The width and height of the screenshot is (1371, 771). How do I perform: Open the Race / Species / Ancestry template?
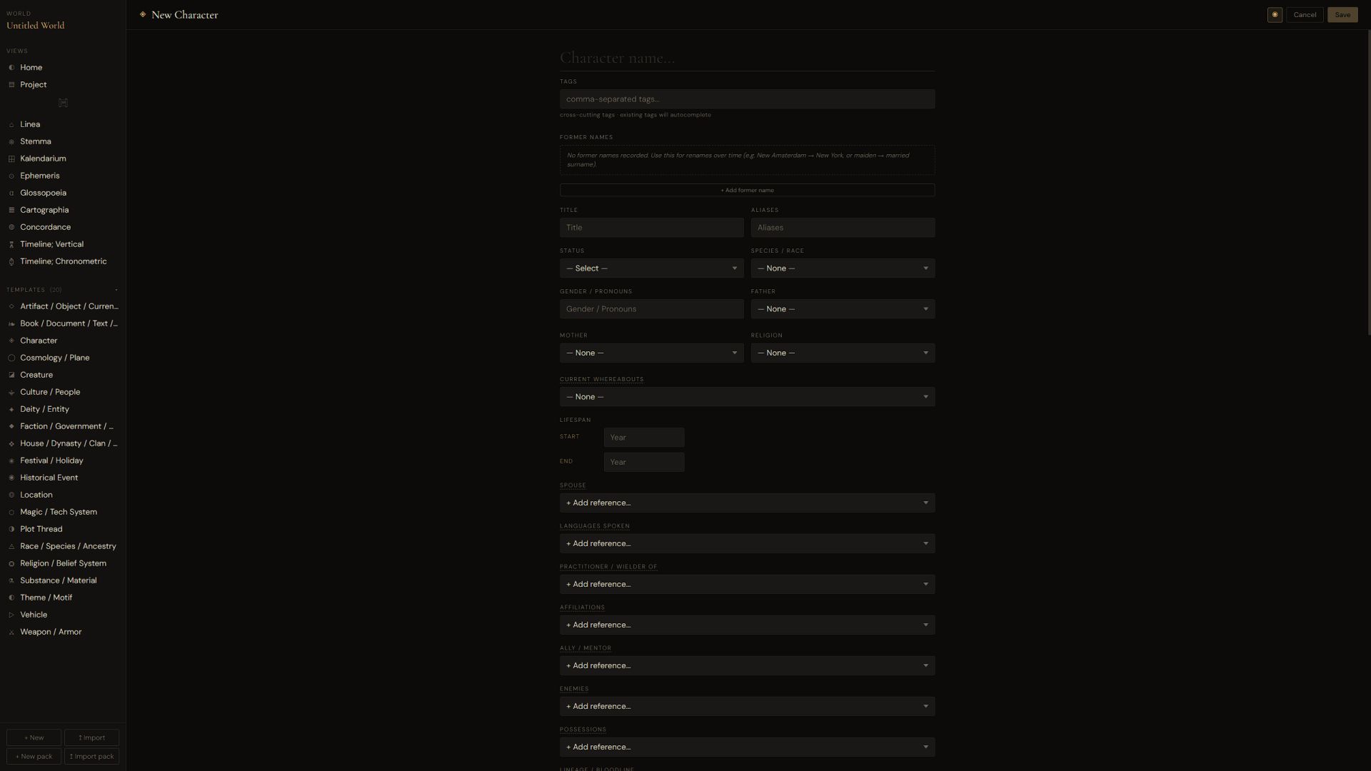coord(63,546)
